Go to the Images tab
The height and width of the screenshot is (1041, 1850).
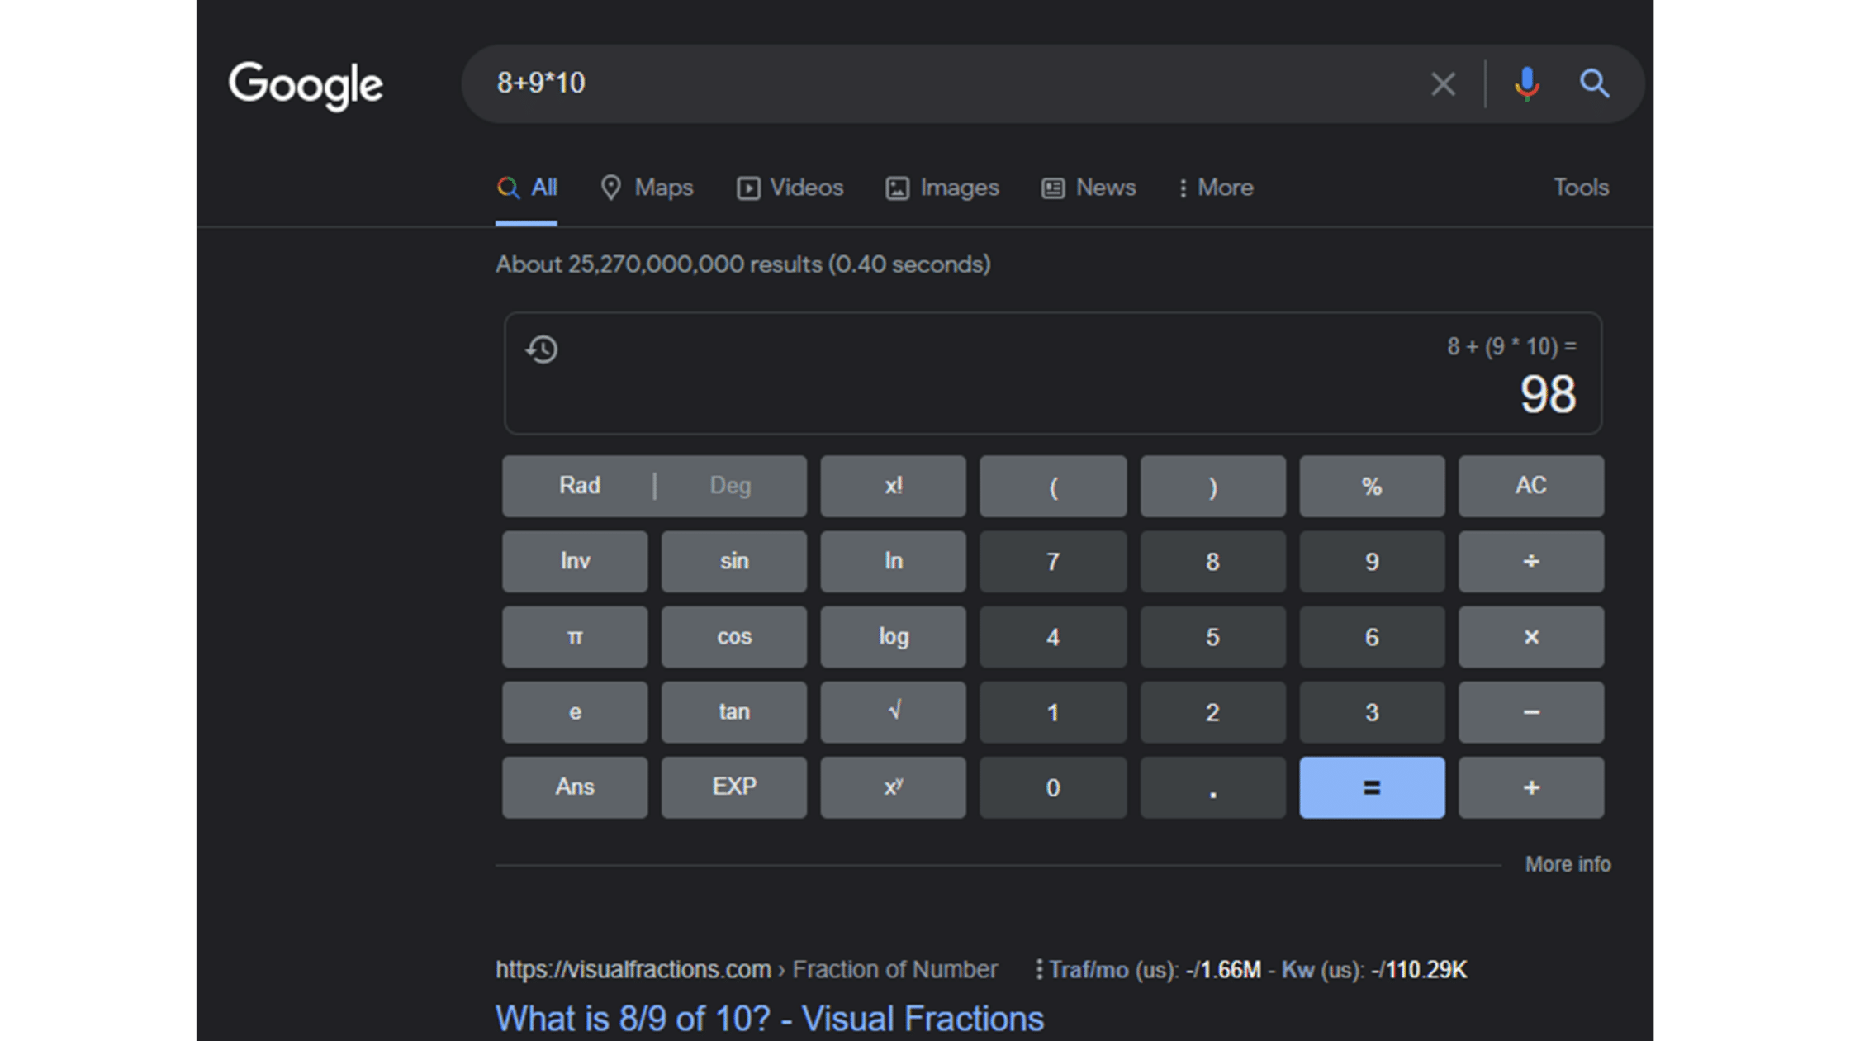pyautogui.click(x=942, y=188)
